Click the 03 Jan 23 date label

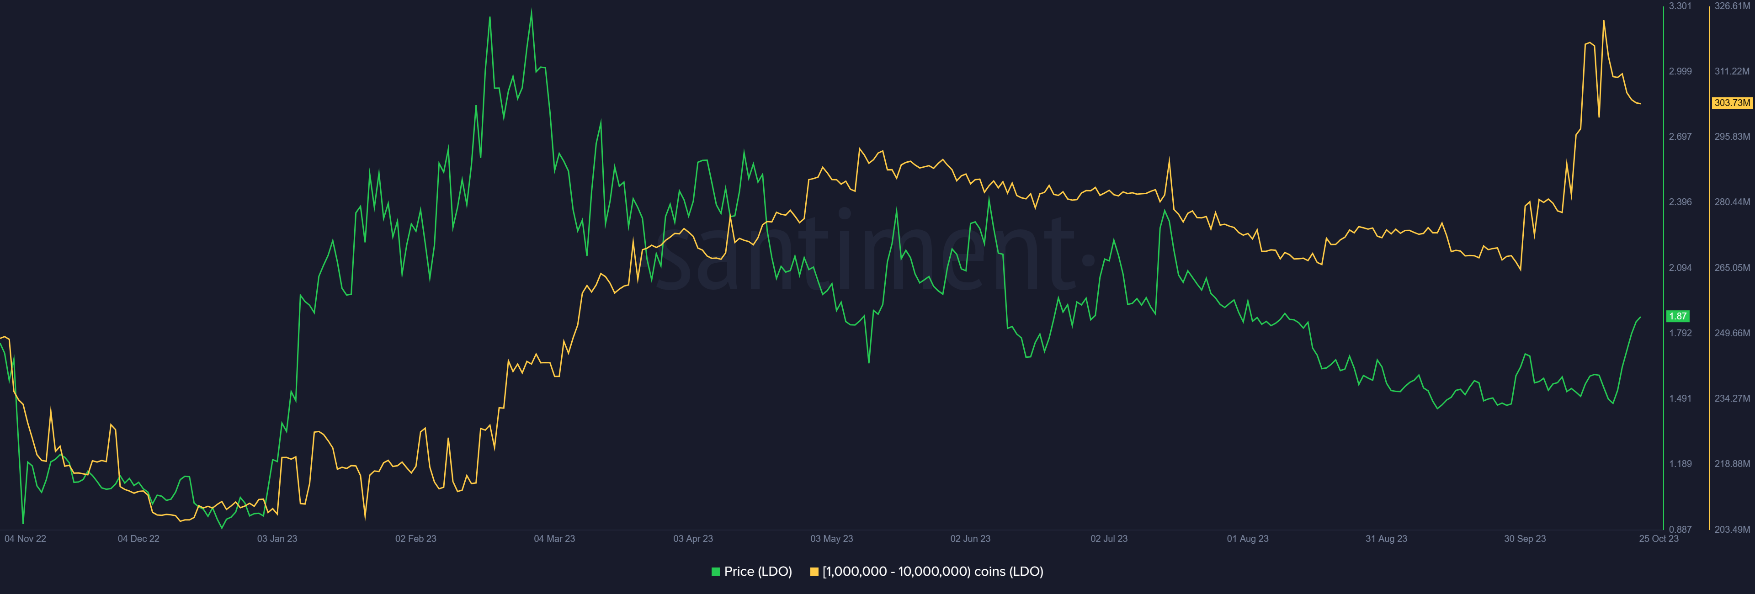(x=277, y=539)
